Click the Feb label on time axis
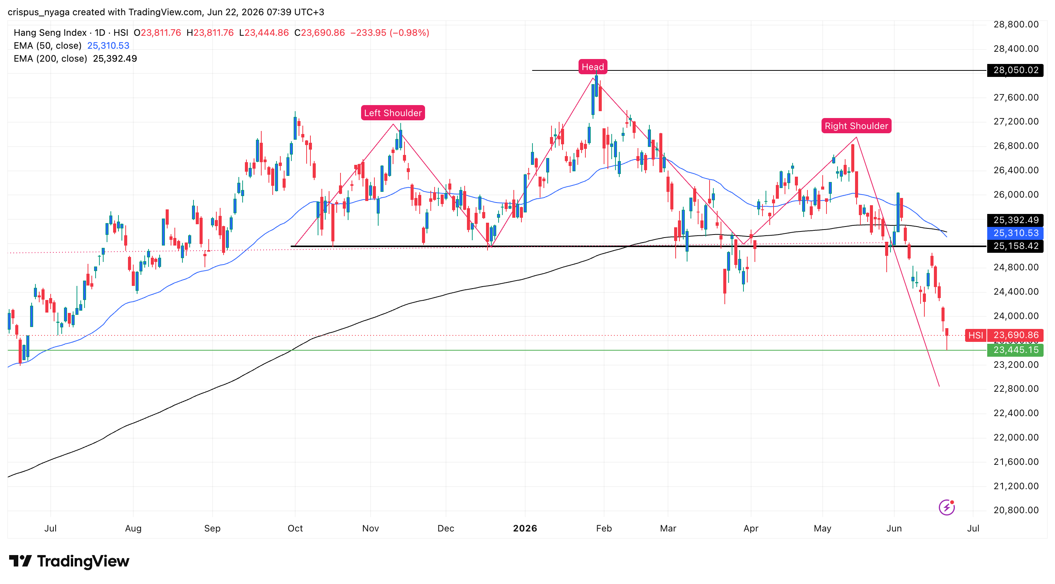Viewport: 1055px width, 584px height. [x=604, y=528]
